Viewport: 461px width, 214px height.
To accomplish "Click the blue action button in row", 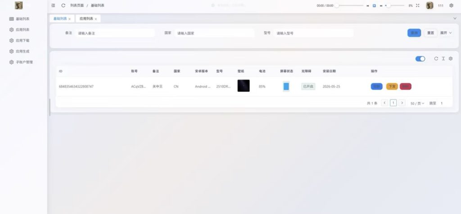I will pyautogui.click(x=377, y=87).
